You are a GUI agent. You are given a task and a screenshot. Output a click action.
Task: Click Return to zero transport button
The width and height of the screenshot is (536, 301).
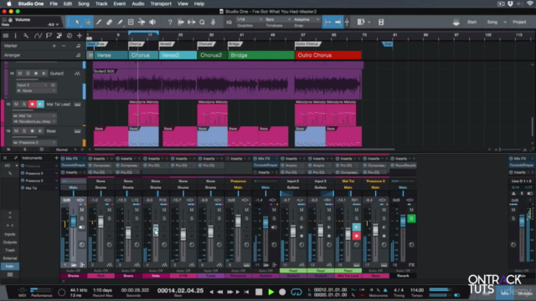pos(246,292)
